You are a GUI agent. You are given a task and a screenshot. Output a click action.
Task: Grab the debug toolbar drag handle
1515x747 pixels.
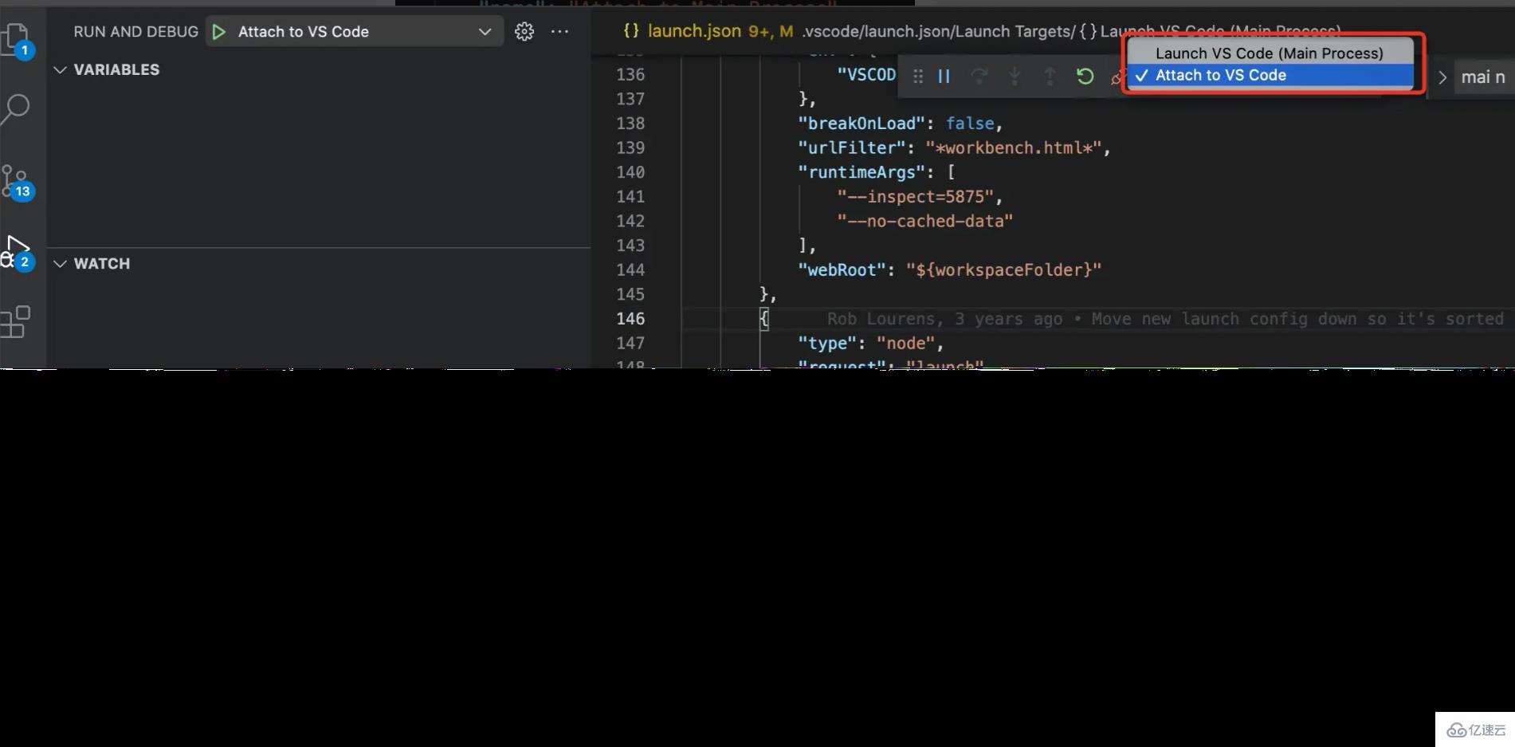coord(918,77)
